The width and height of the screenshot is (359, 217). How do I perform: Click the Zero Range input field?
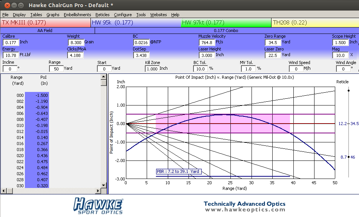tap(273, 43)
